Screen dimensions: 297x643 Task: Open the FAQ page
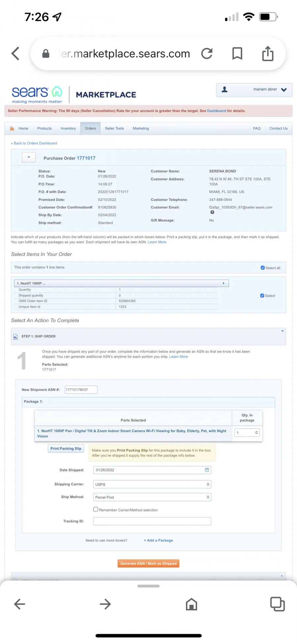click(x=257, y=128)
